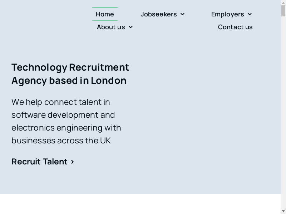Select the Jobseekers menu label
The height and width of the screenshot is (214, 286).
point(159,14)
